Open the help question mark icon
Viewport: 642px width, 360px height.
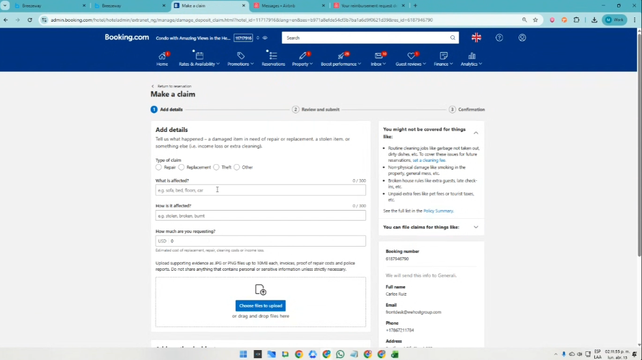pos(499,38)
